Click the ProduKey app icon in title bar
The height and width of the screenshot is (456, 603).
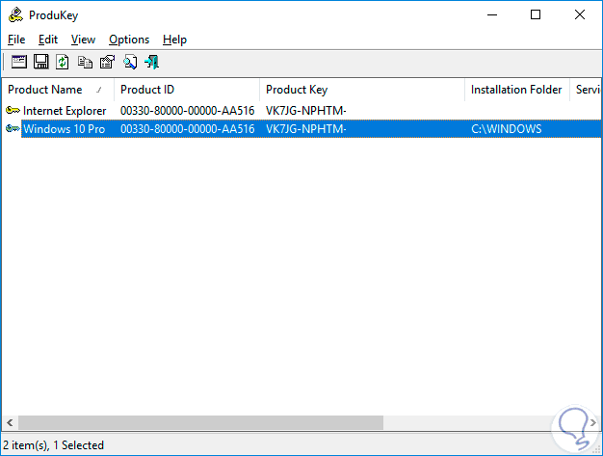[x=15, y=15]
